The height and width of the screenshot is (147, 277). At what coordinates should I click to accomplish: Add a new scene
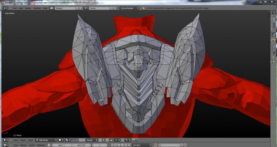pos(112,8)
